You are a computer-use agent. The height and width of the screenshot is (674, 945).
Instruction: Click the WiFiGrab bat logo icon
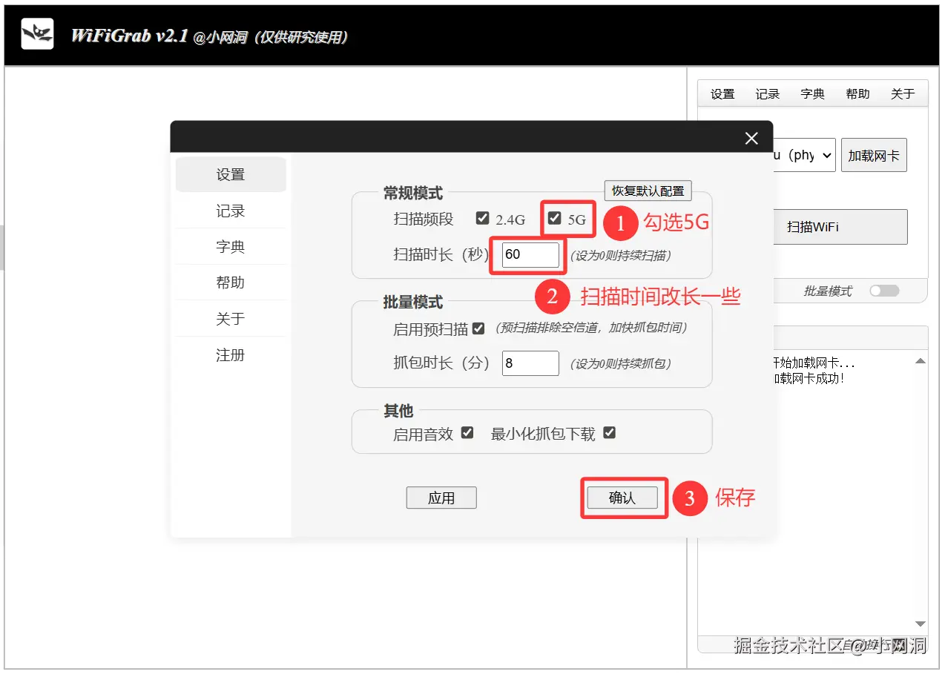click(37, 33)
